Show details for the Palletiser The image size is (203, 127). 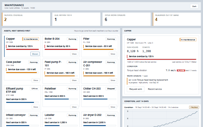click(x=74, y=107)
